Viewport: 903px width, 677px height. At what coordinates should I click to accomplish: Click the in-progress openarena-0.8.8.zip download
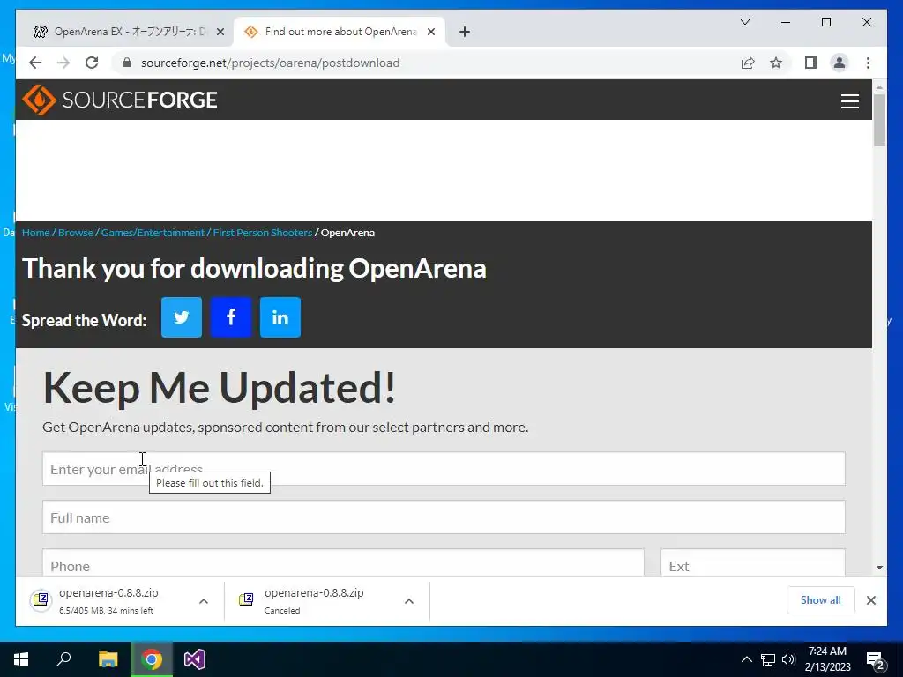click(x=108, y=600)
